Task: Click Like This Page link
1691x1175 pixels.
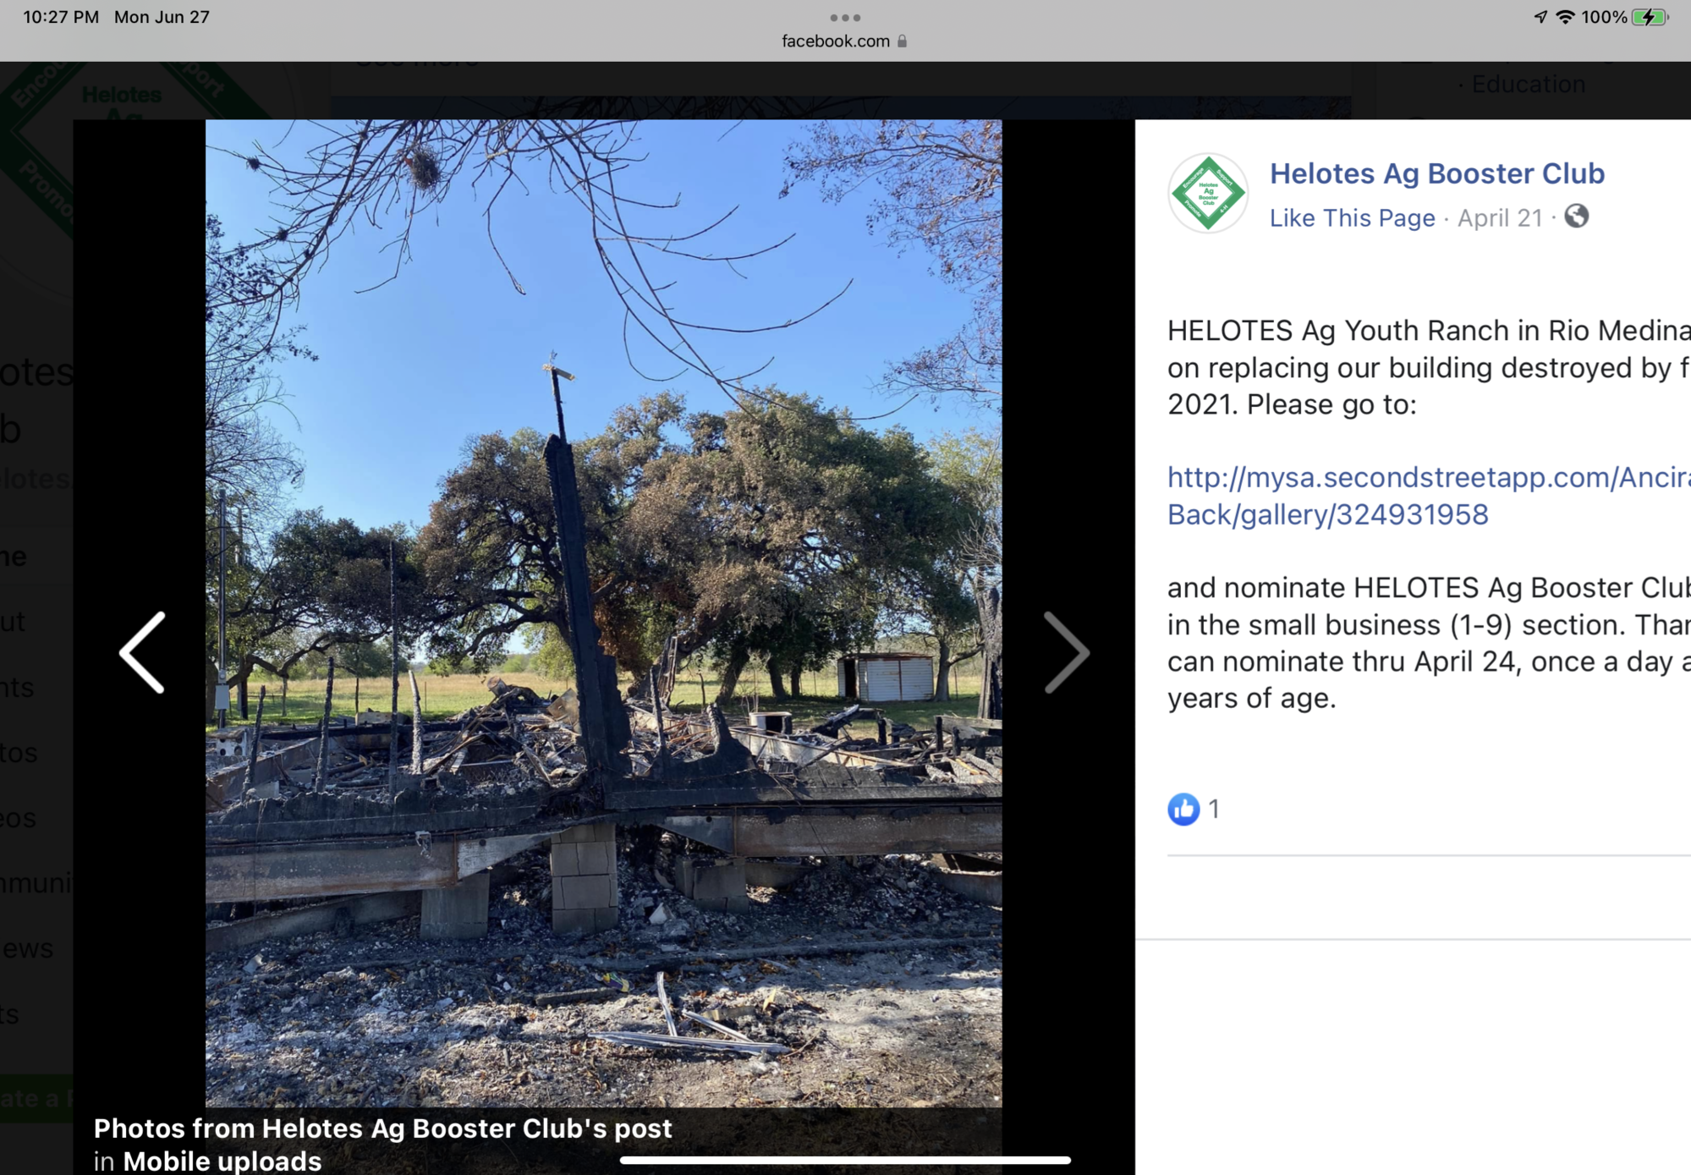Action: click(1352, 218)
